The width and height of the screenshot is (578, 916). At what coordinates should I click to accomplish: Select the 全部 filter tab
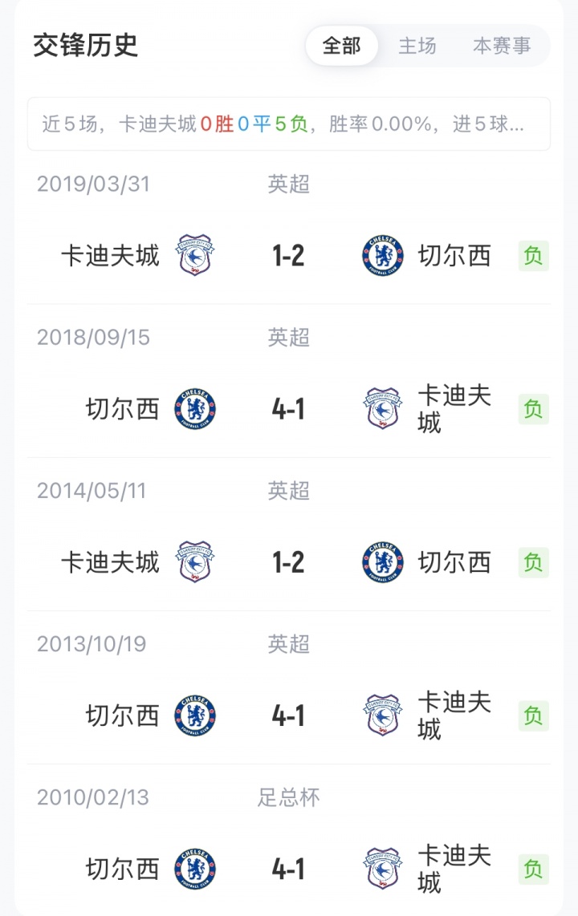(x=341, y=46)
